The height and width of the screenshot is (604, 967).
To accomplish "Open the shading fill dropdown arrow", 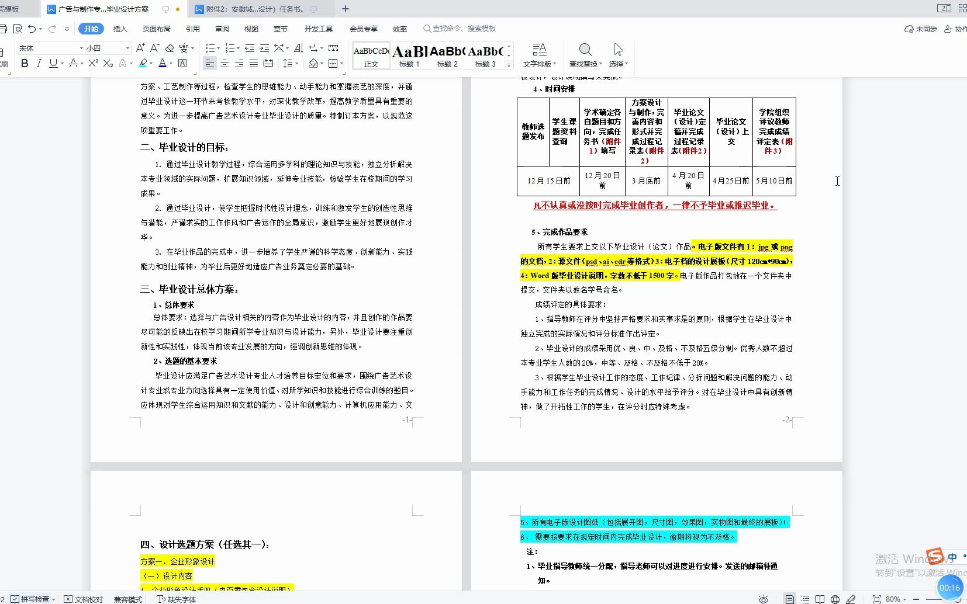I will pyautogui.click(x=322, y=63).
